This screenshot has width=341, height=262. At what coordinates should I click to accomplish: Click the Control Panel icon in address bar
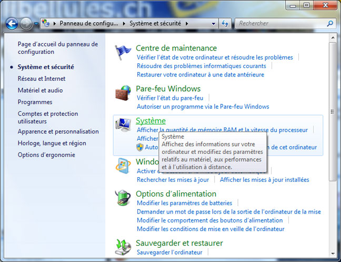tap(46, 23)
